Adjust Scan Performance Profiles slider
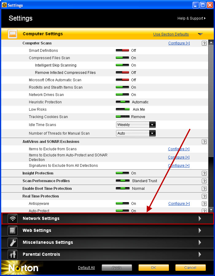Image resolution: width=215 pixels, height=276 pixels. (x=123, y=181)
